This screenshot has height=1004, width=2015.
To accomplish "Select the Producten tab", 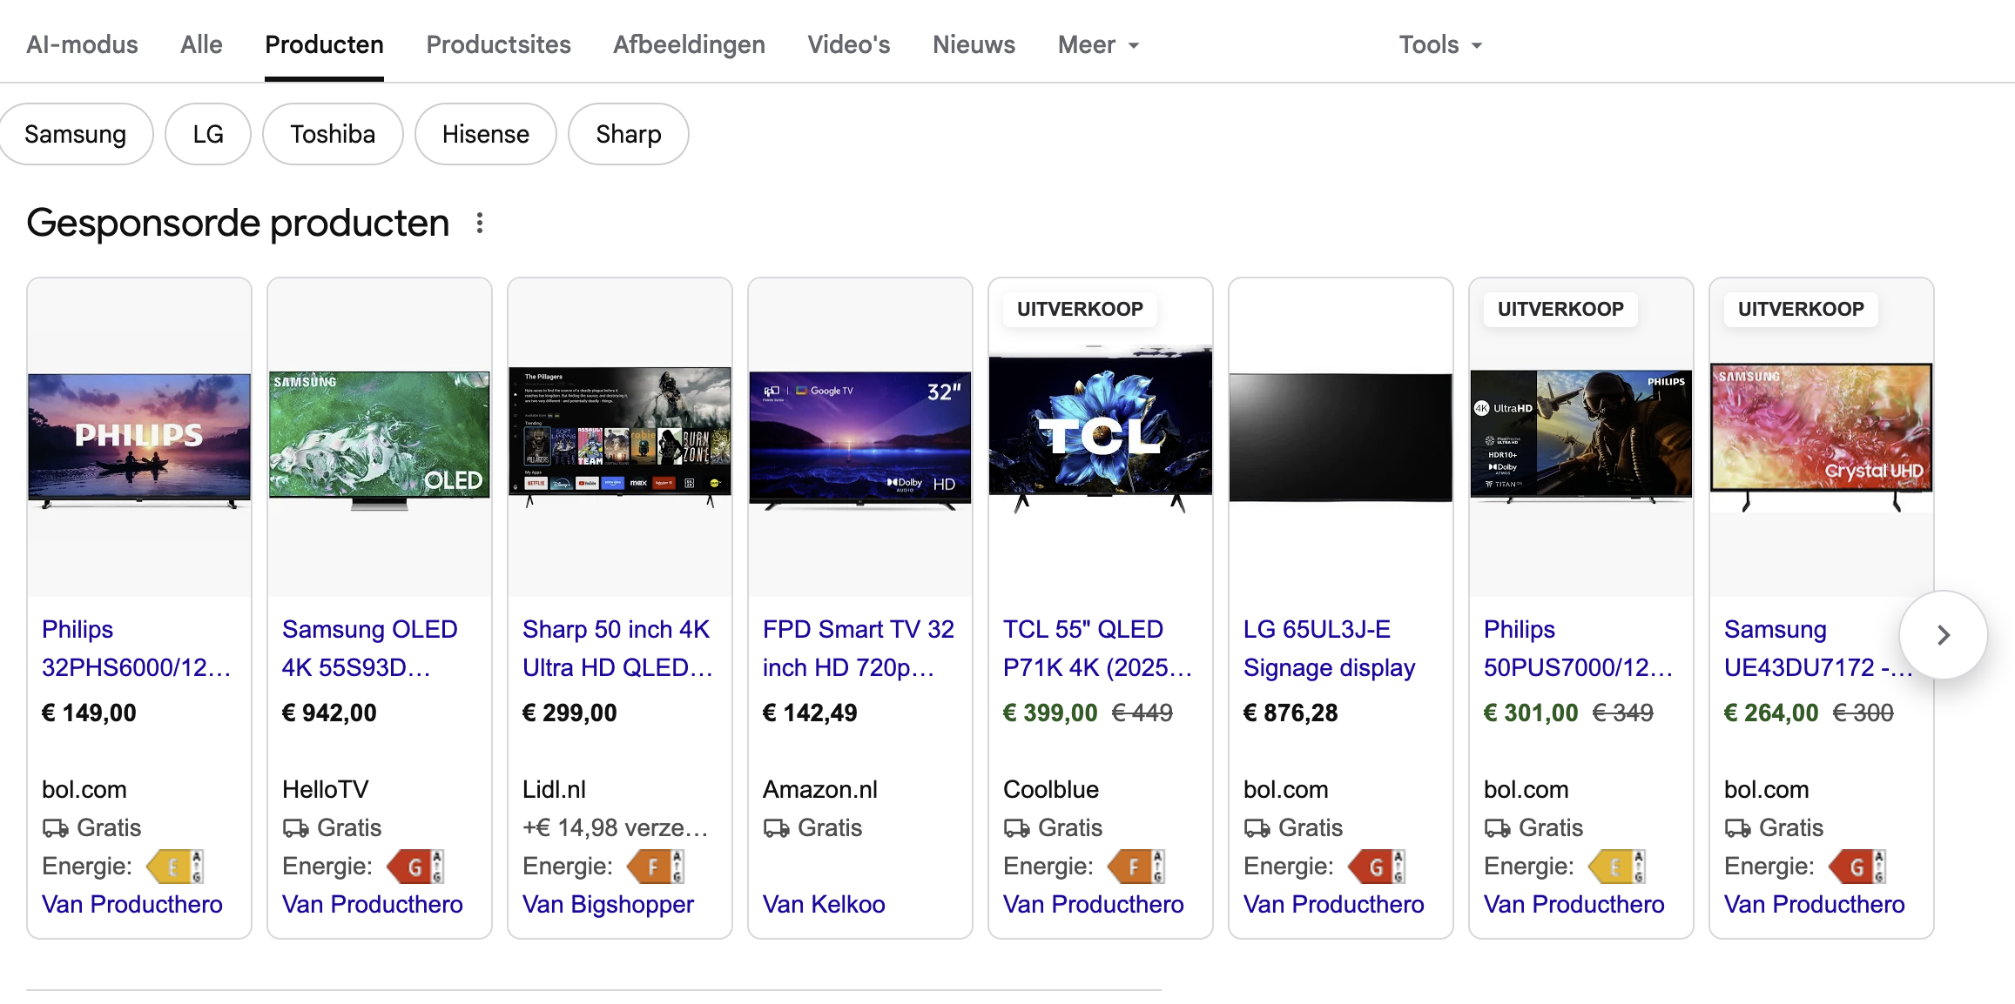I will 324,45.
